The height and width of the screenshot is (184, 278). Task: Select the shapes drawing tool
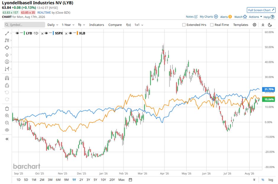tap(7, 48)
